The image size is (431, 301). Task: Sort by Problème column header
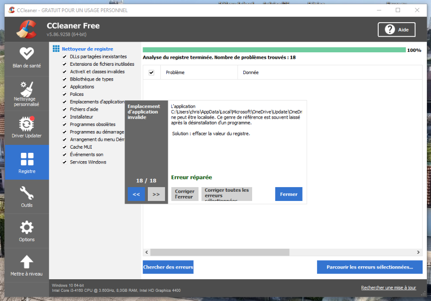coord(199,73)
